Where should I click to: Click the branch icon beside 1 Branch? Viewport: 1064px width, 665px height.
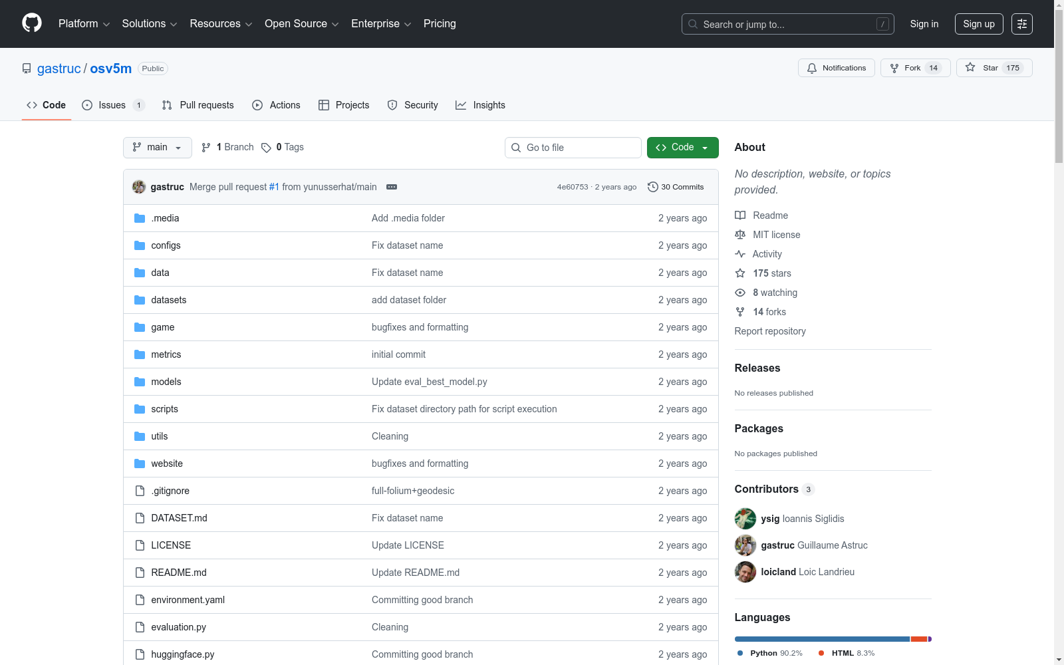pos(206,148)
